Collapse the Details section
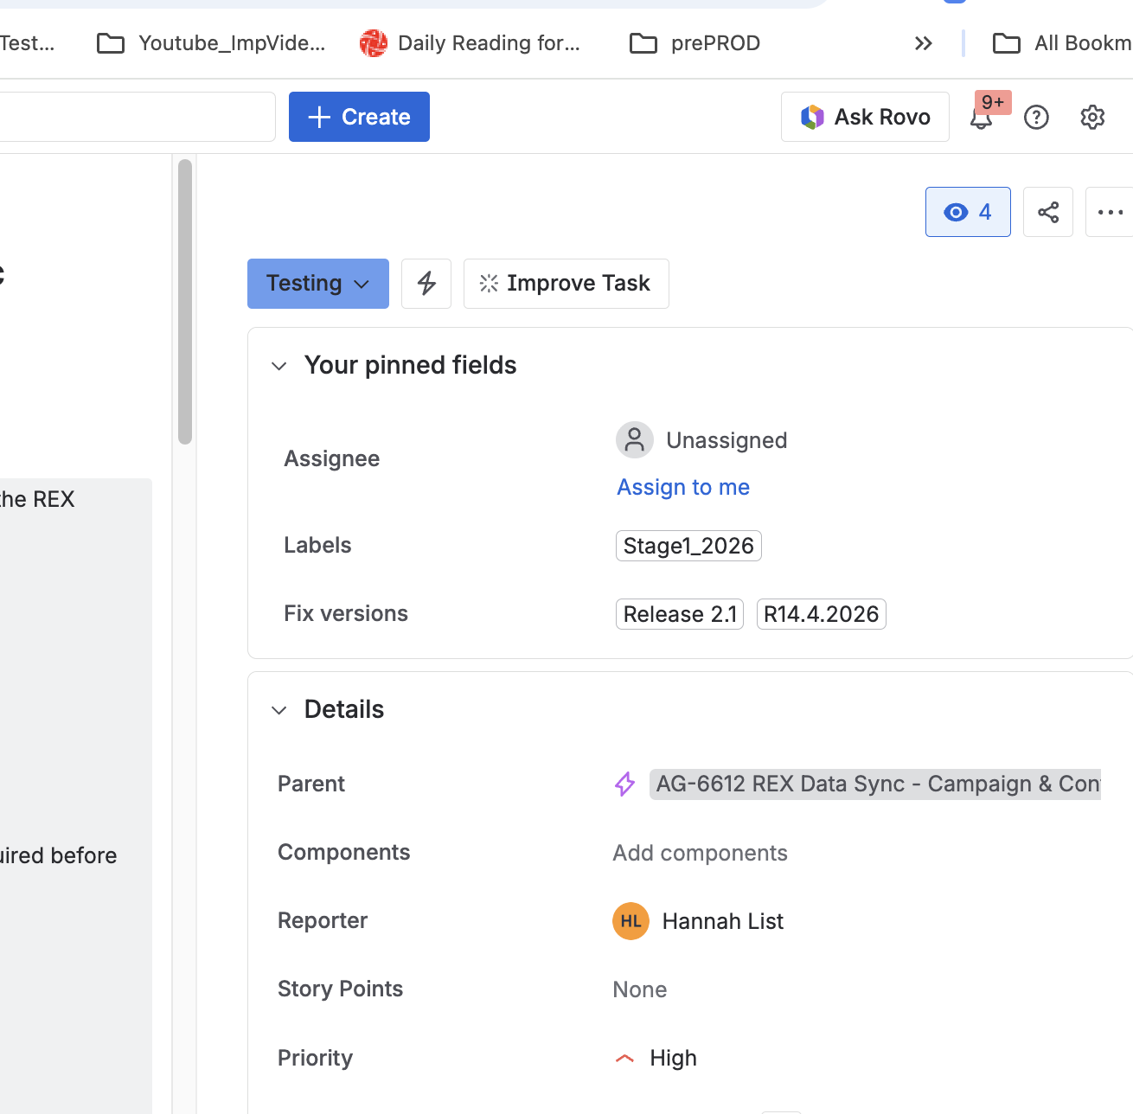 pos(278,710)
